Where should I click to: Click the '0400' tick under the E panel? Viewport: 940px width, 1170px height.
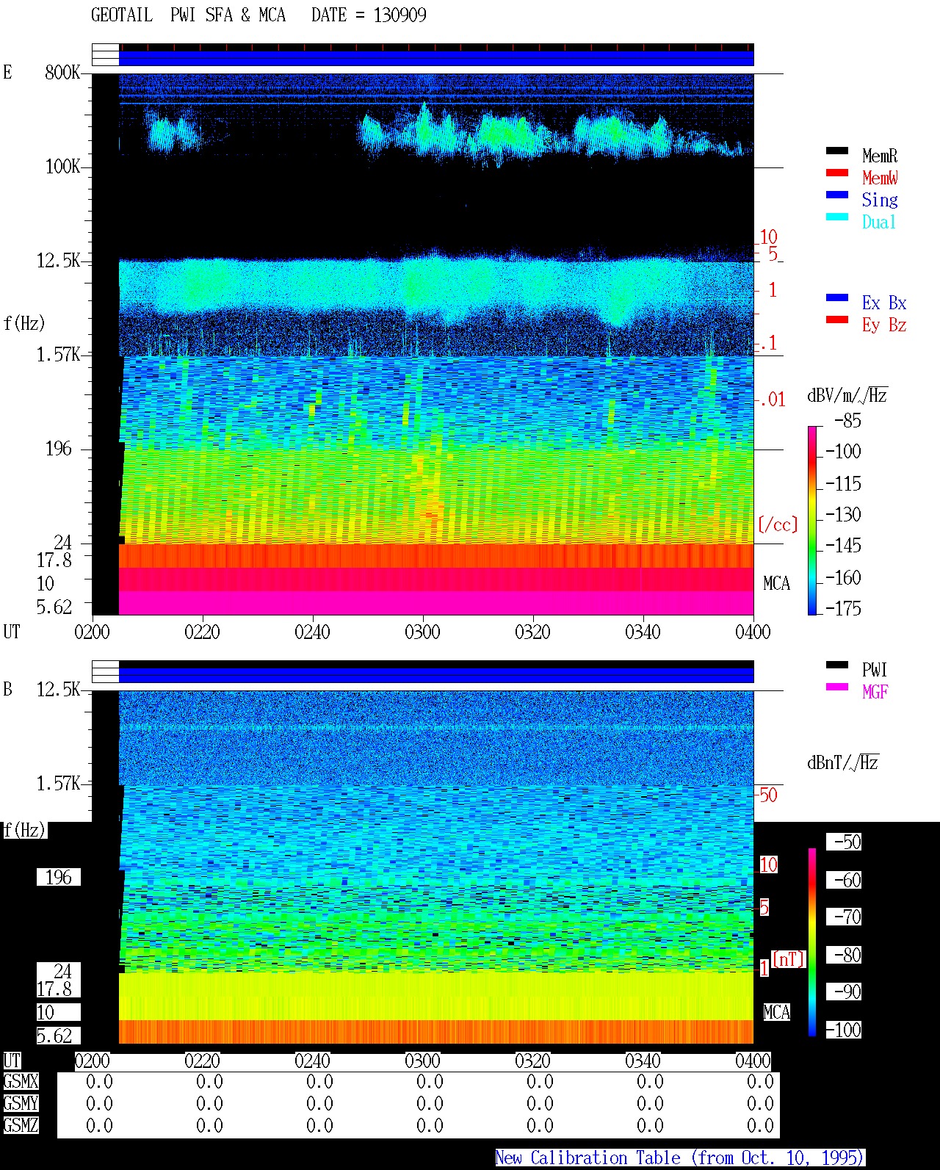[x=753, y=632]
